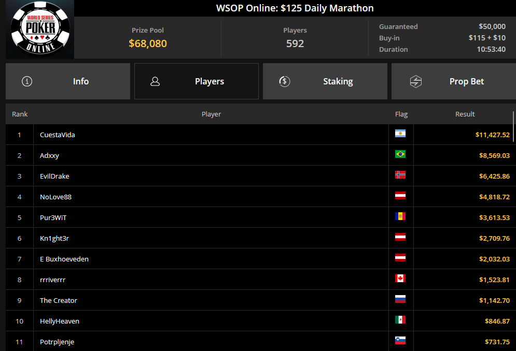This screenshot has width=516, height=351.
Task: Click the $846.87 result
Action: (497, 321)
